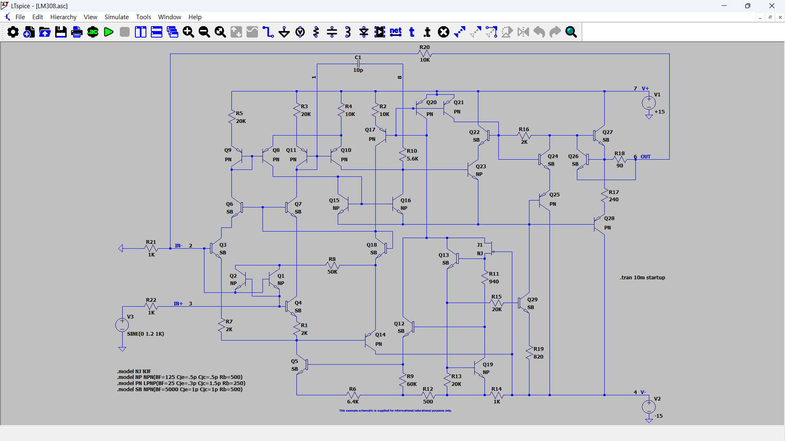The image size is (785, 441).
Task: Zoom to fit the schematic
Action: (220, 32)
